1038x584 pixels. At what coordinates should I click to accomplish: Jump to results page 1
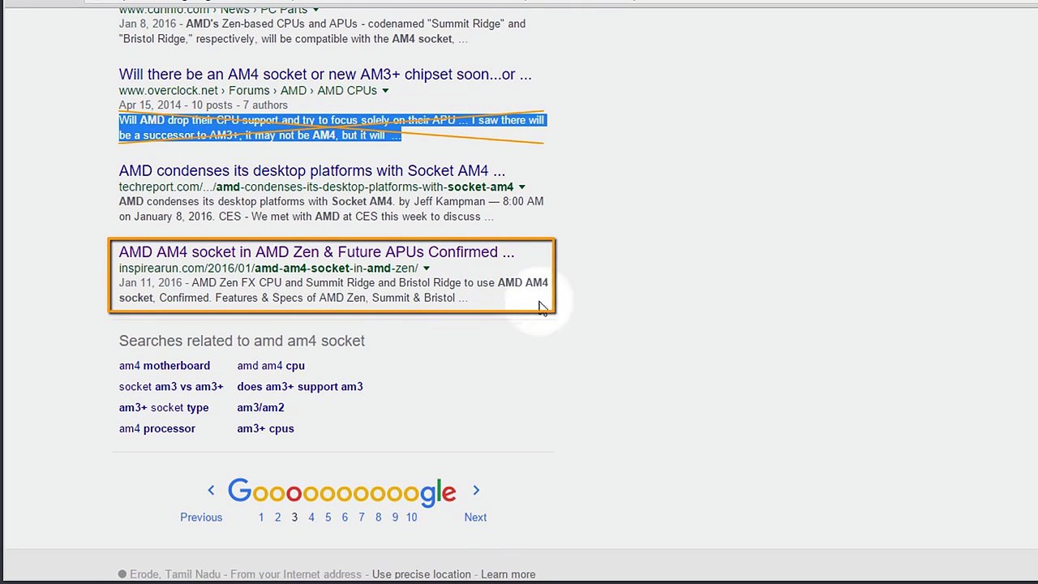point(261,517)
